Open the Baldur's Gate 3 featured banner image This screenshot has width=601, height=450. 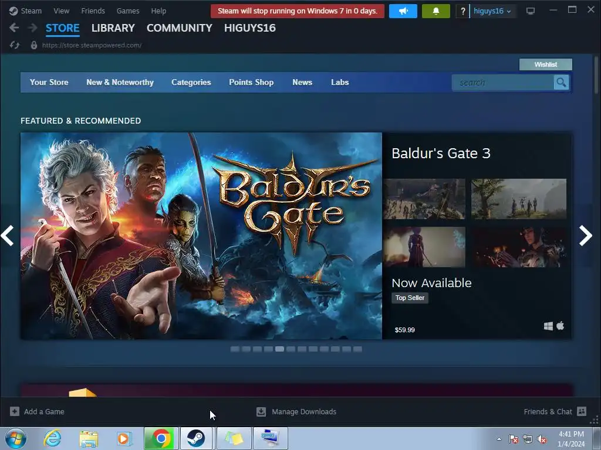pos(201,236)
